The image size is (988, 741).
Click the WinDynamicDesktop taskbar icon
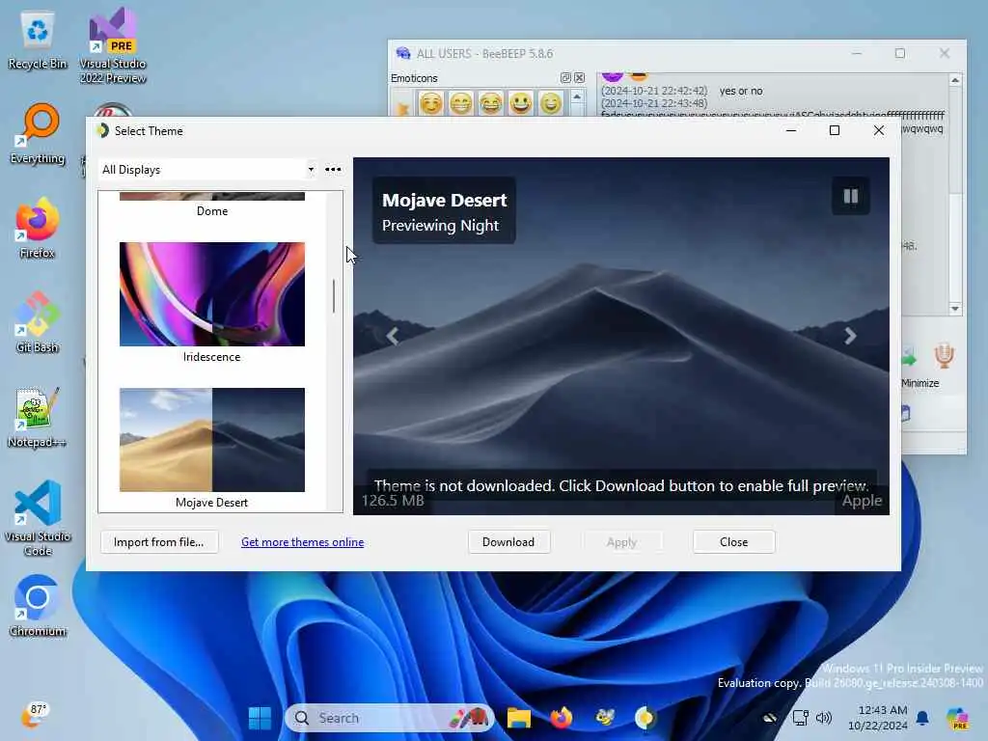pos(645,718)
